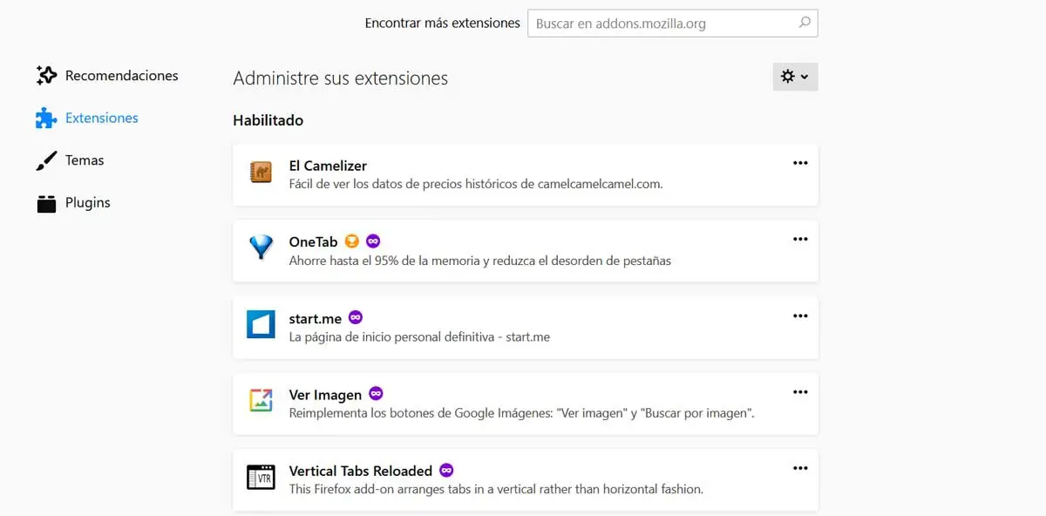1046x516 pixels.
Task: Click the Vertical Tabs Reloaded VTR icon
Action: [x=261, y=478]
